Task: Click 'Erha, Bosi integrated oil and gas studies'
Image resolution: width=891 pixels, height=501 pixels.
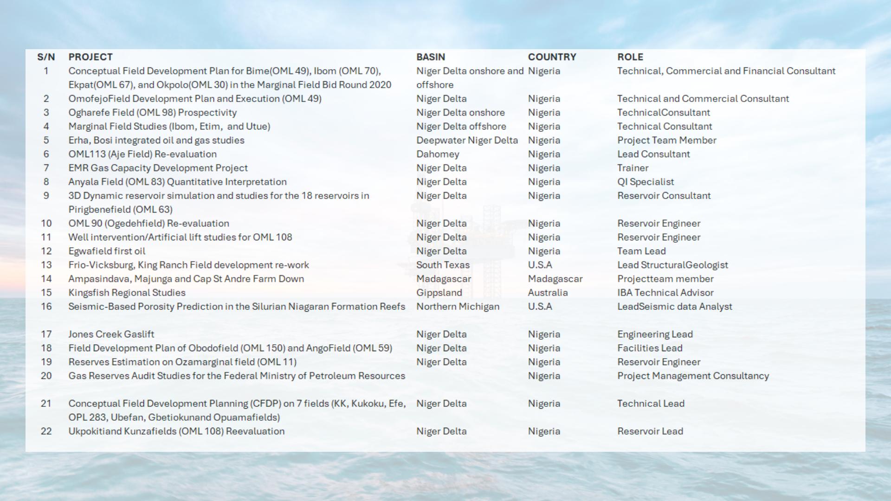Action: 156,140
